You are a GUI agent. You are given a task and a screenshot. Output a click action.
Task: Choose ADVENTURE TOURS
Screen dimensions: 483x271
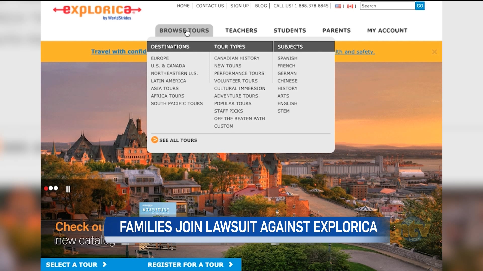tap(236, 96)
